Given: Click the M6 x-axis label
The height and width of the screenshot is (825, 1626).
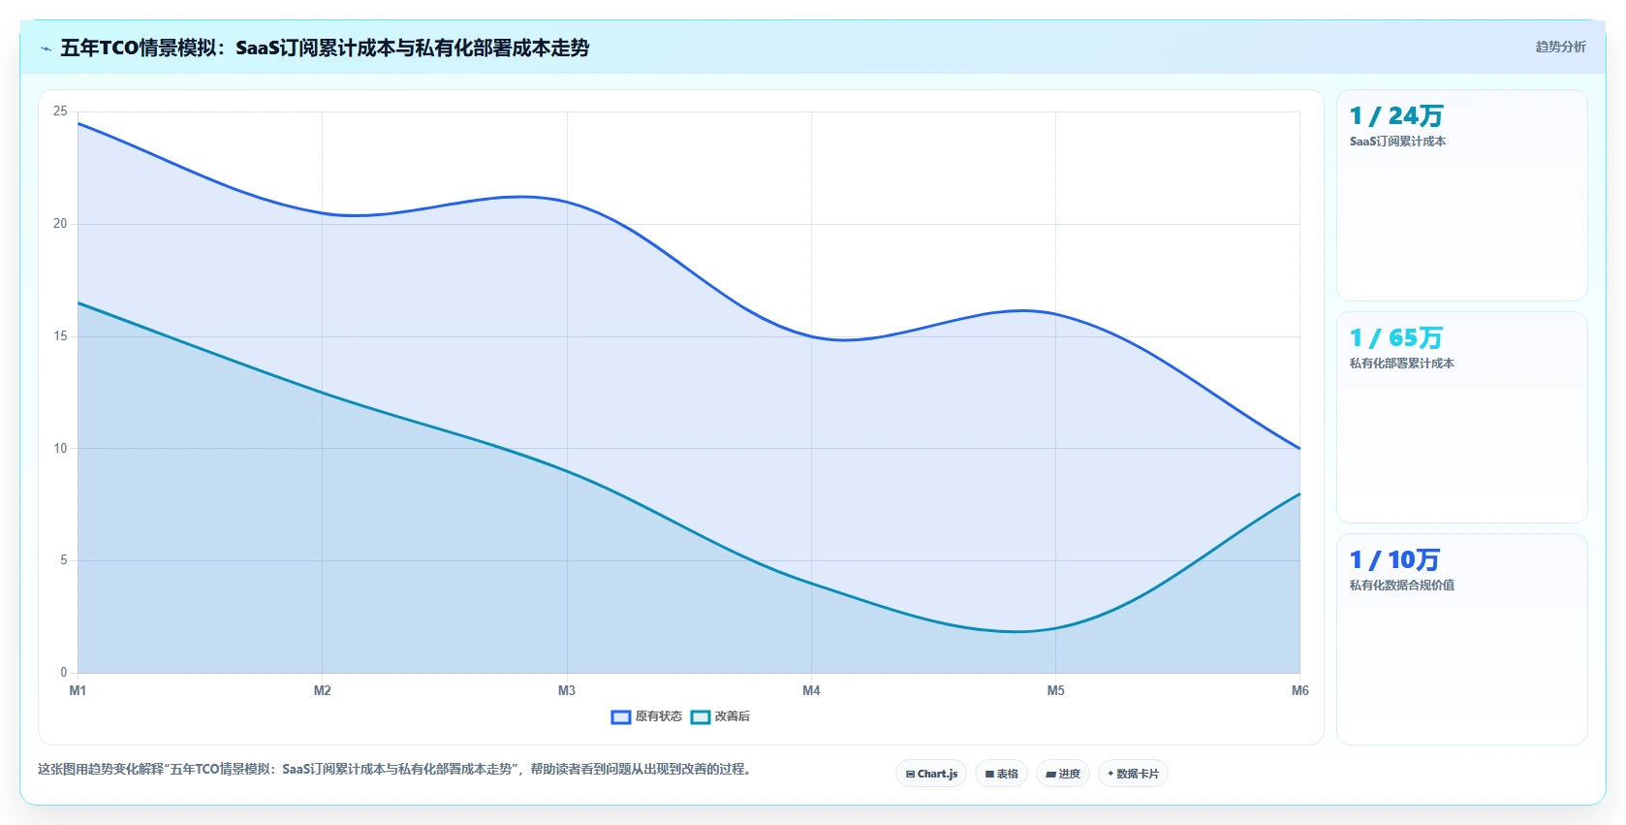Looking at the screenshot, I should click(x=1299, y=690).
